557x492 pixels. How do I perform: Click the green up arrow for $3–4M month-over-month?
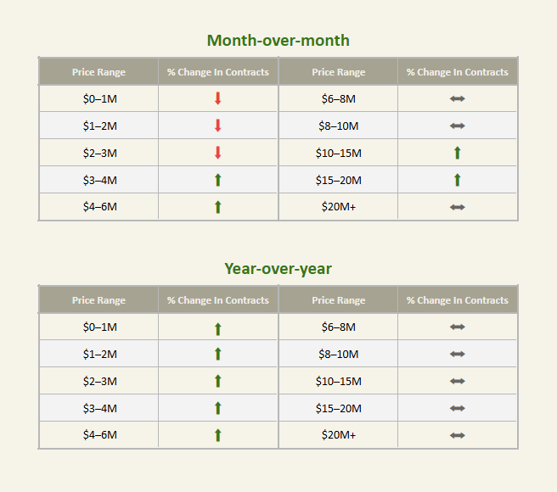click(217, 180)
